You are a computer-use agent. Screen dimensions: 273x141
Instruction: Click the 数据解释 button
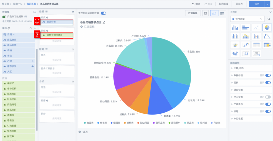(x=193, y=13)
